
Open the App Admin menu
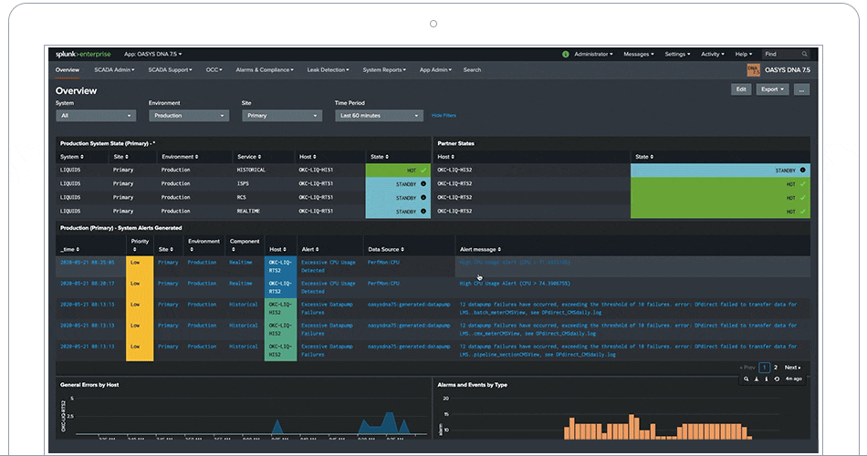click(435, 70)
